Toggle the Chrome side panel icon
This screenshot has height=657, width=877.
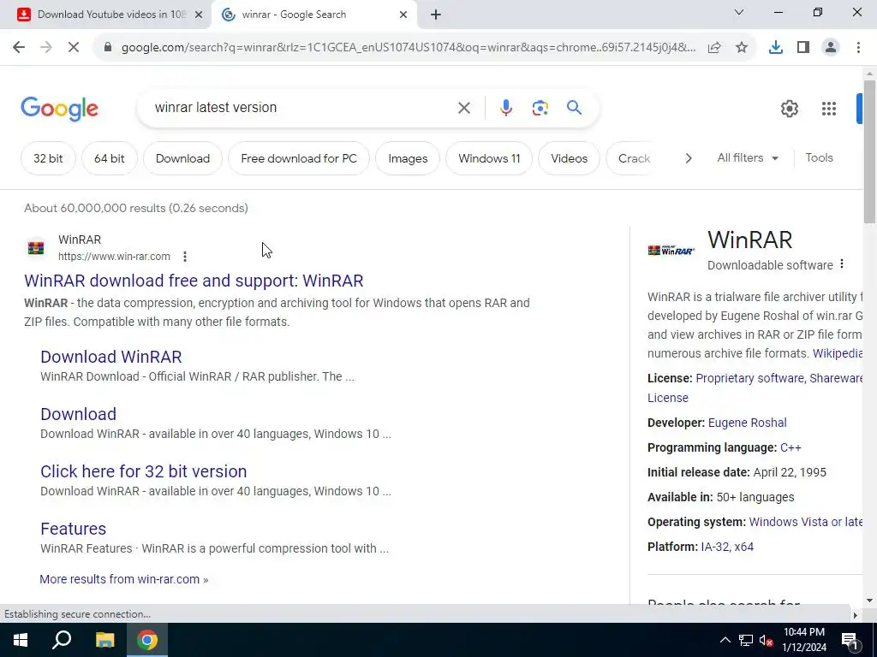click(x=803, y=48)
